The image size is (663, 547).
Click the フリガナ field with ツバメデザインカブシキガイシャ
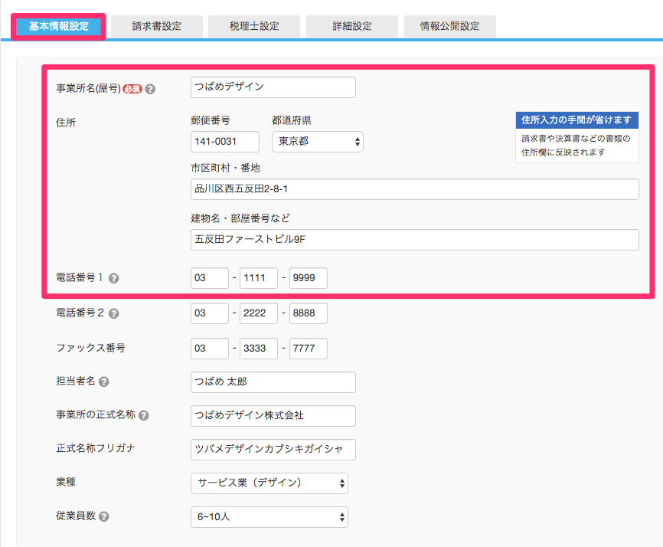tap(273, 449)
